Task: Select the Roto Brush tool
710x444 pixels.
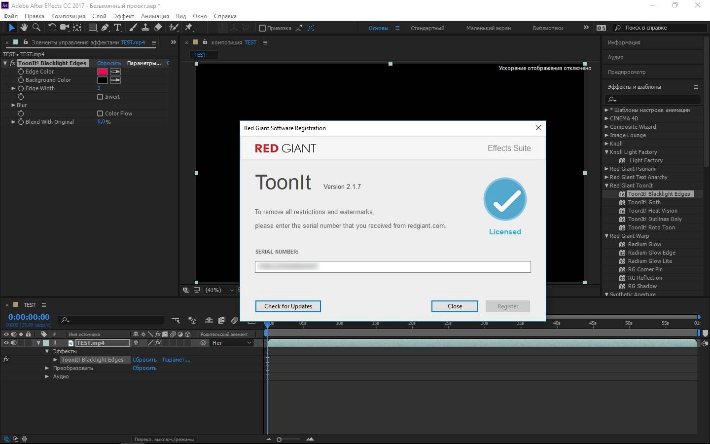Action: [174, 28]
